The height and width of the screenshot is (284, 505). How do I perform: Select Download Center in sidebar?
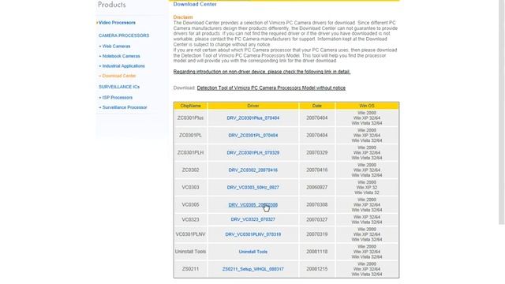click(119, 76)
